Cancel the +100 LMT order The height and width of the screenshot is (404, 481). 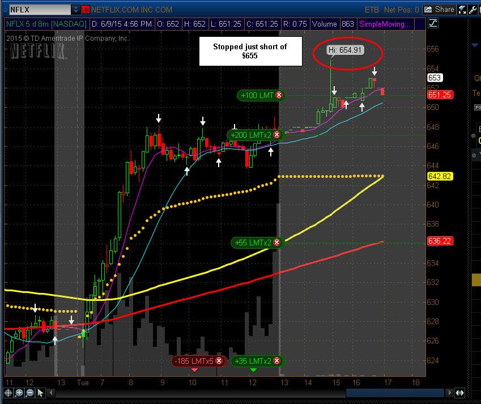pyautogui.click(x=279, y=95)
